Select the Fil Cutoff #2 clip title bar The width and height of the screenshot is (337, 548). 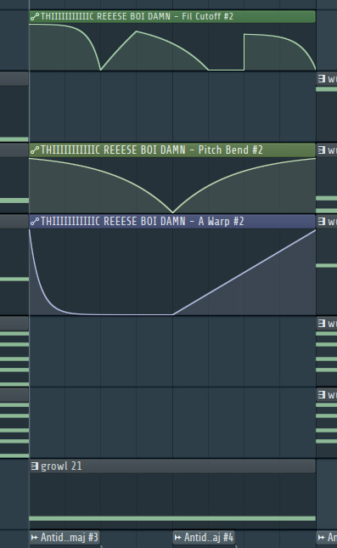coord(172,16)
